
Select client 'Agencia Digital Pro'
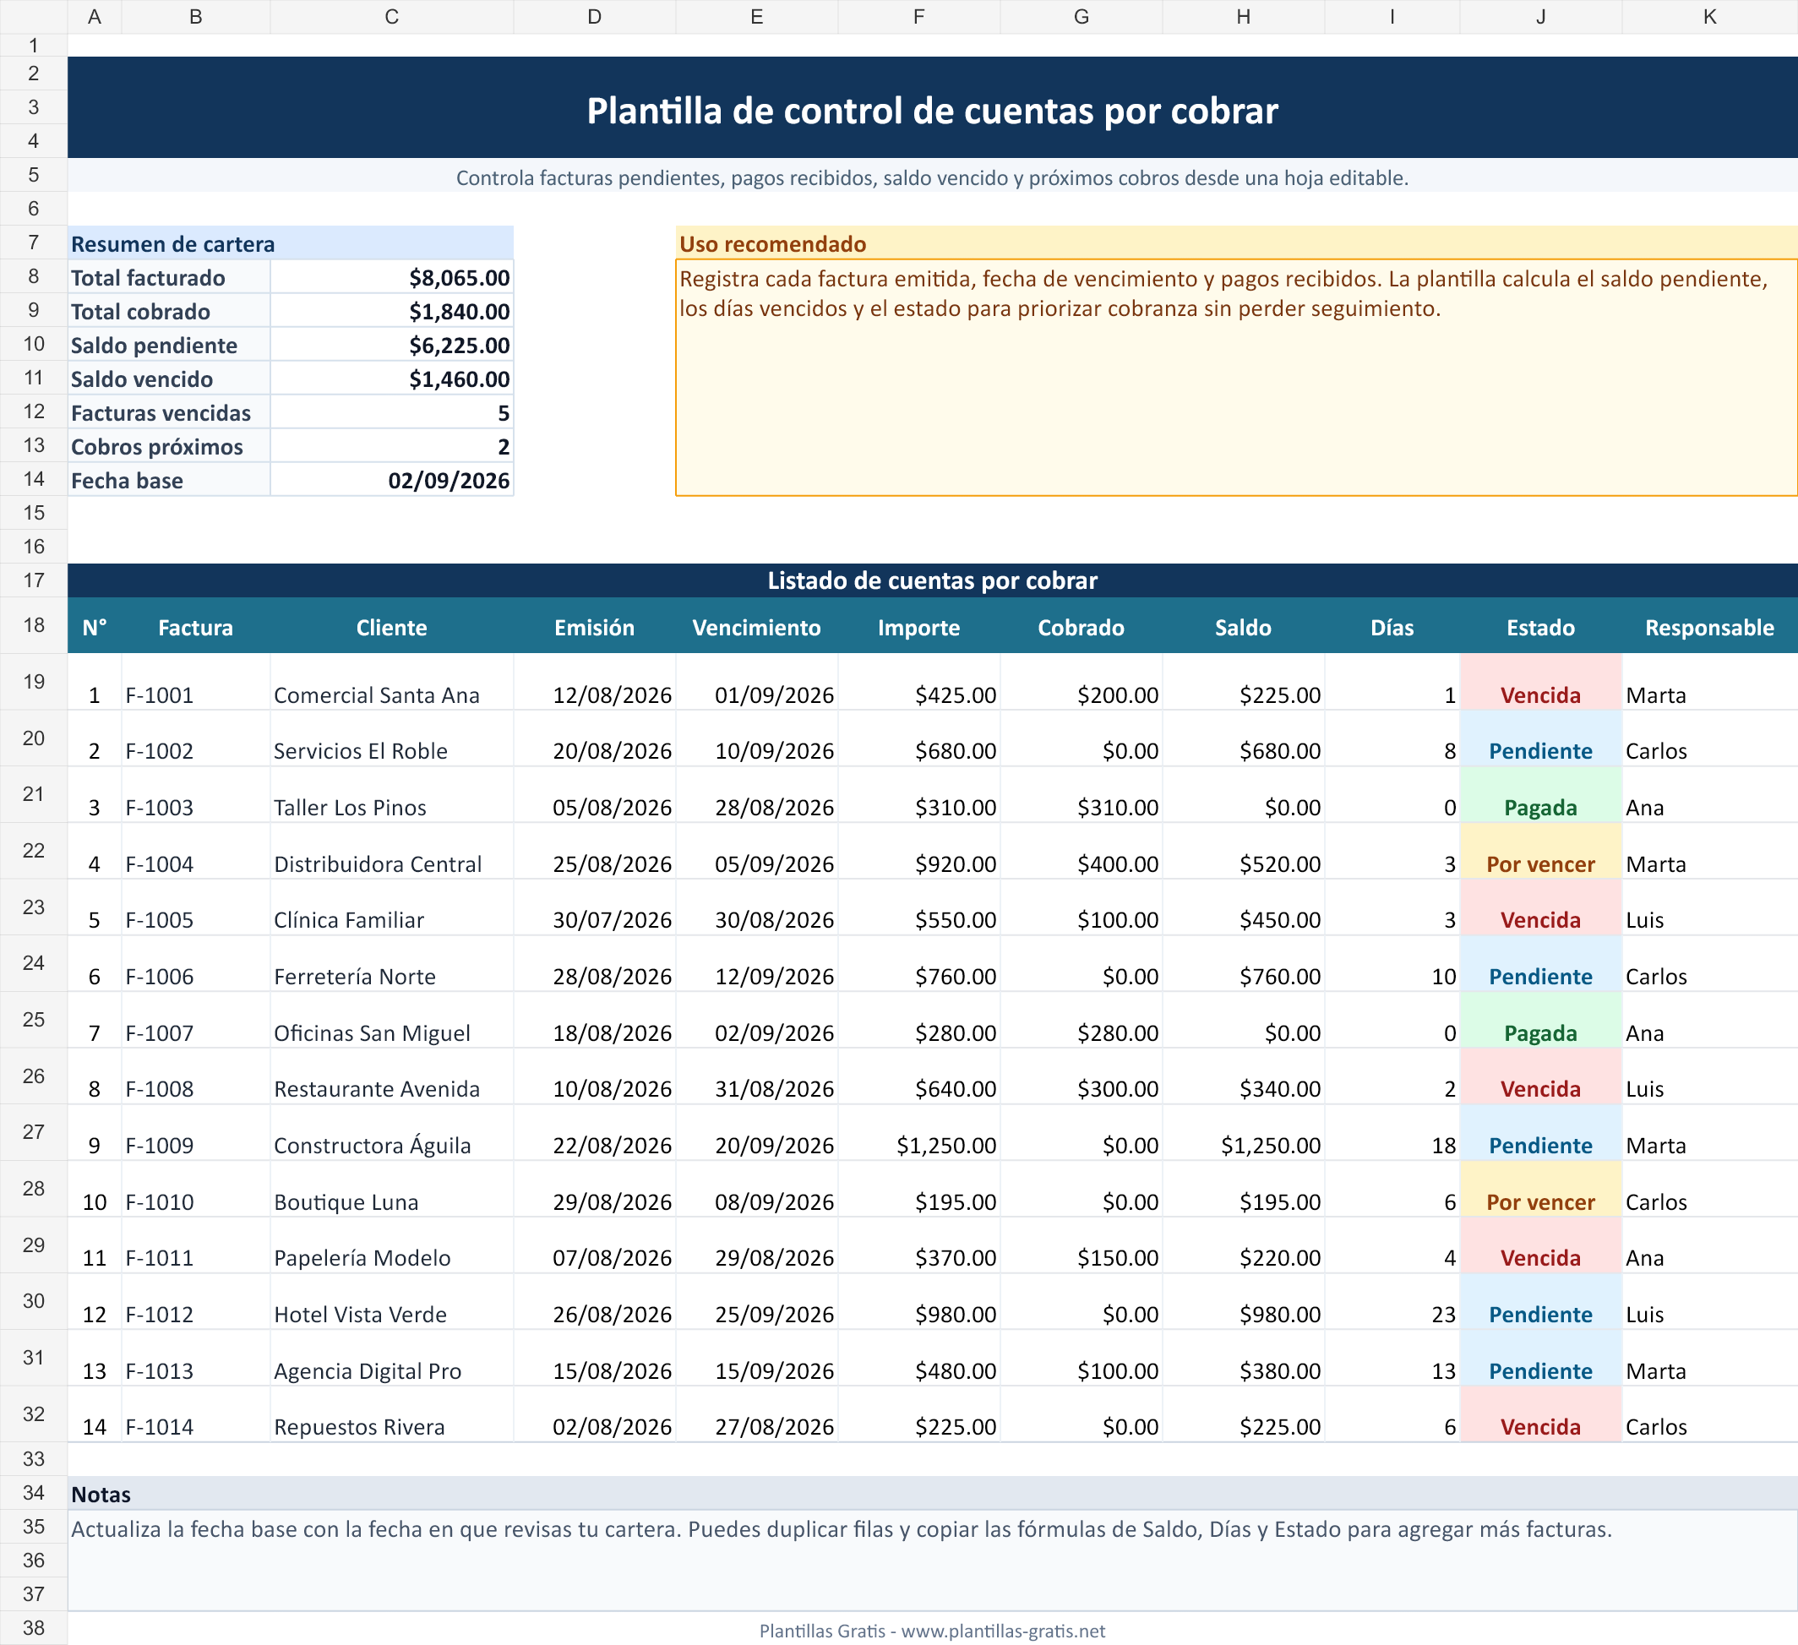[x=391, y=1358]
